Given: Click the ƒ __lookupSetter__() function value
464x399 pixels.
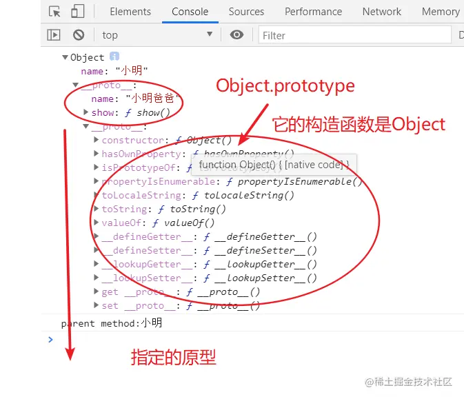Looking at the screenshot, I should (260, 278).
